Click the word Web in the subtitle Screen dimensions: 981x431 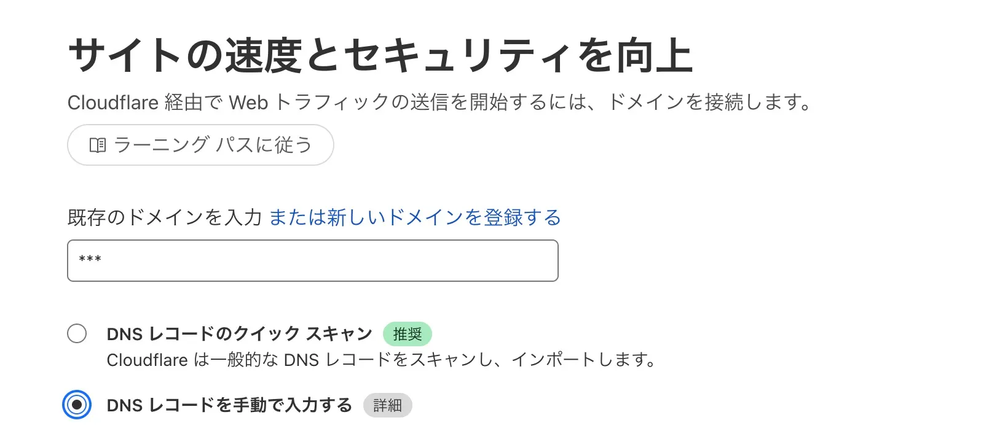[x=248, y=103]
